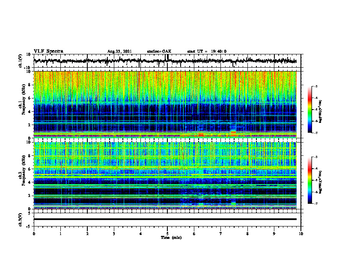Viewport: 339px width, 262px height.
Task: Click the ch.1 "Frequency (kHz)" axis label
Action: point(24,99)
